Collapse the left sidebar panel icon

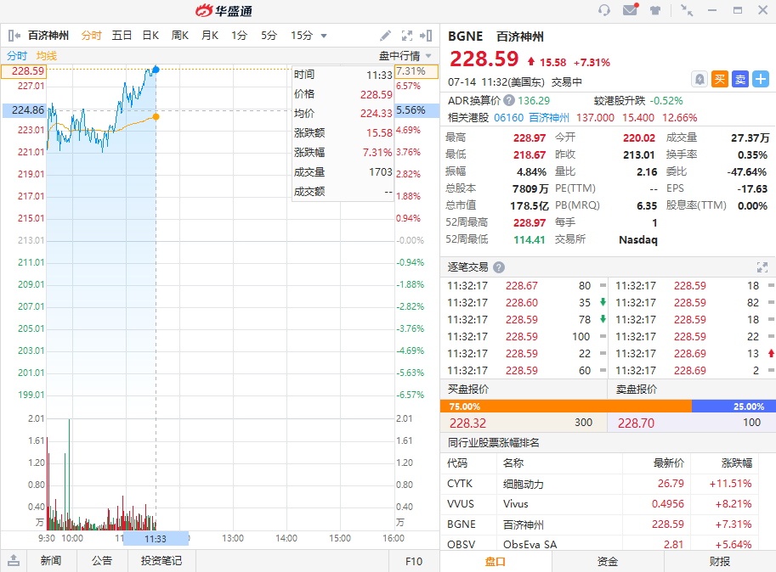pyautogui.click(x=14, y=36)
